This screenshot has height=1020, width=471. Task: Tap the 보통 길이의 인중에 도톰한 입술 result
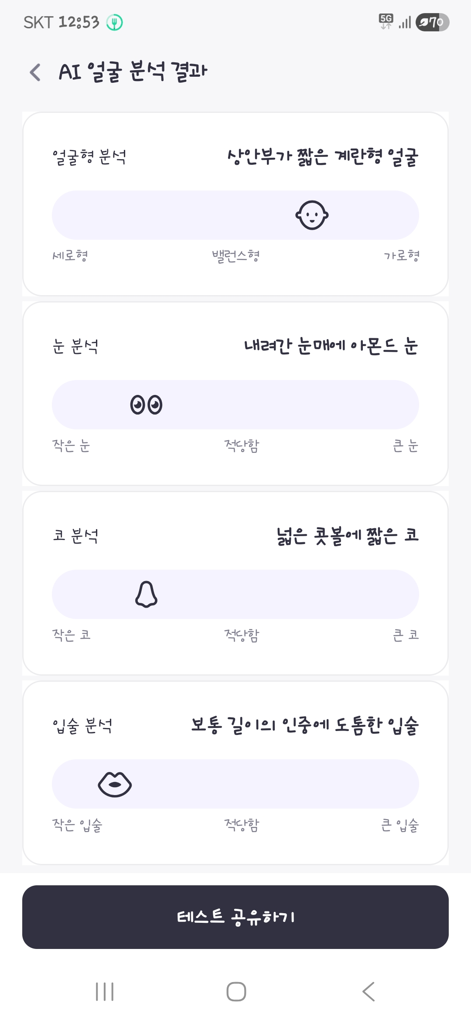click(x=305, y=726)
